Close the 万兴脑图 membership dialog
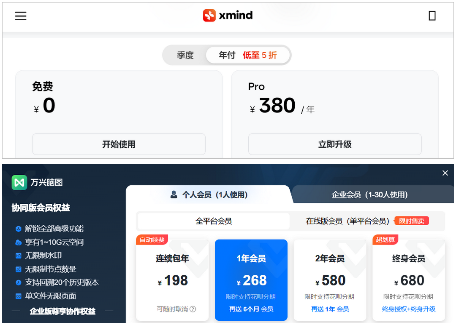Screen dimensions: 456x325 [445, 173]
